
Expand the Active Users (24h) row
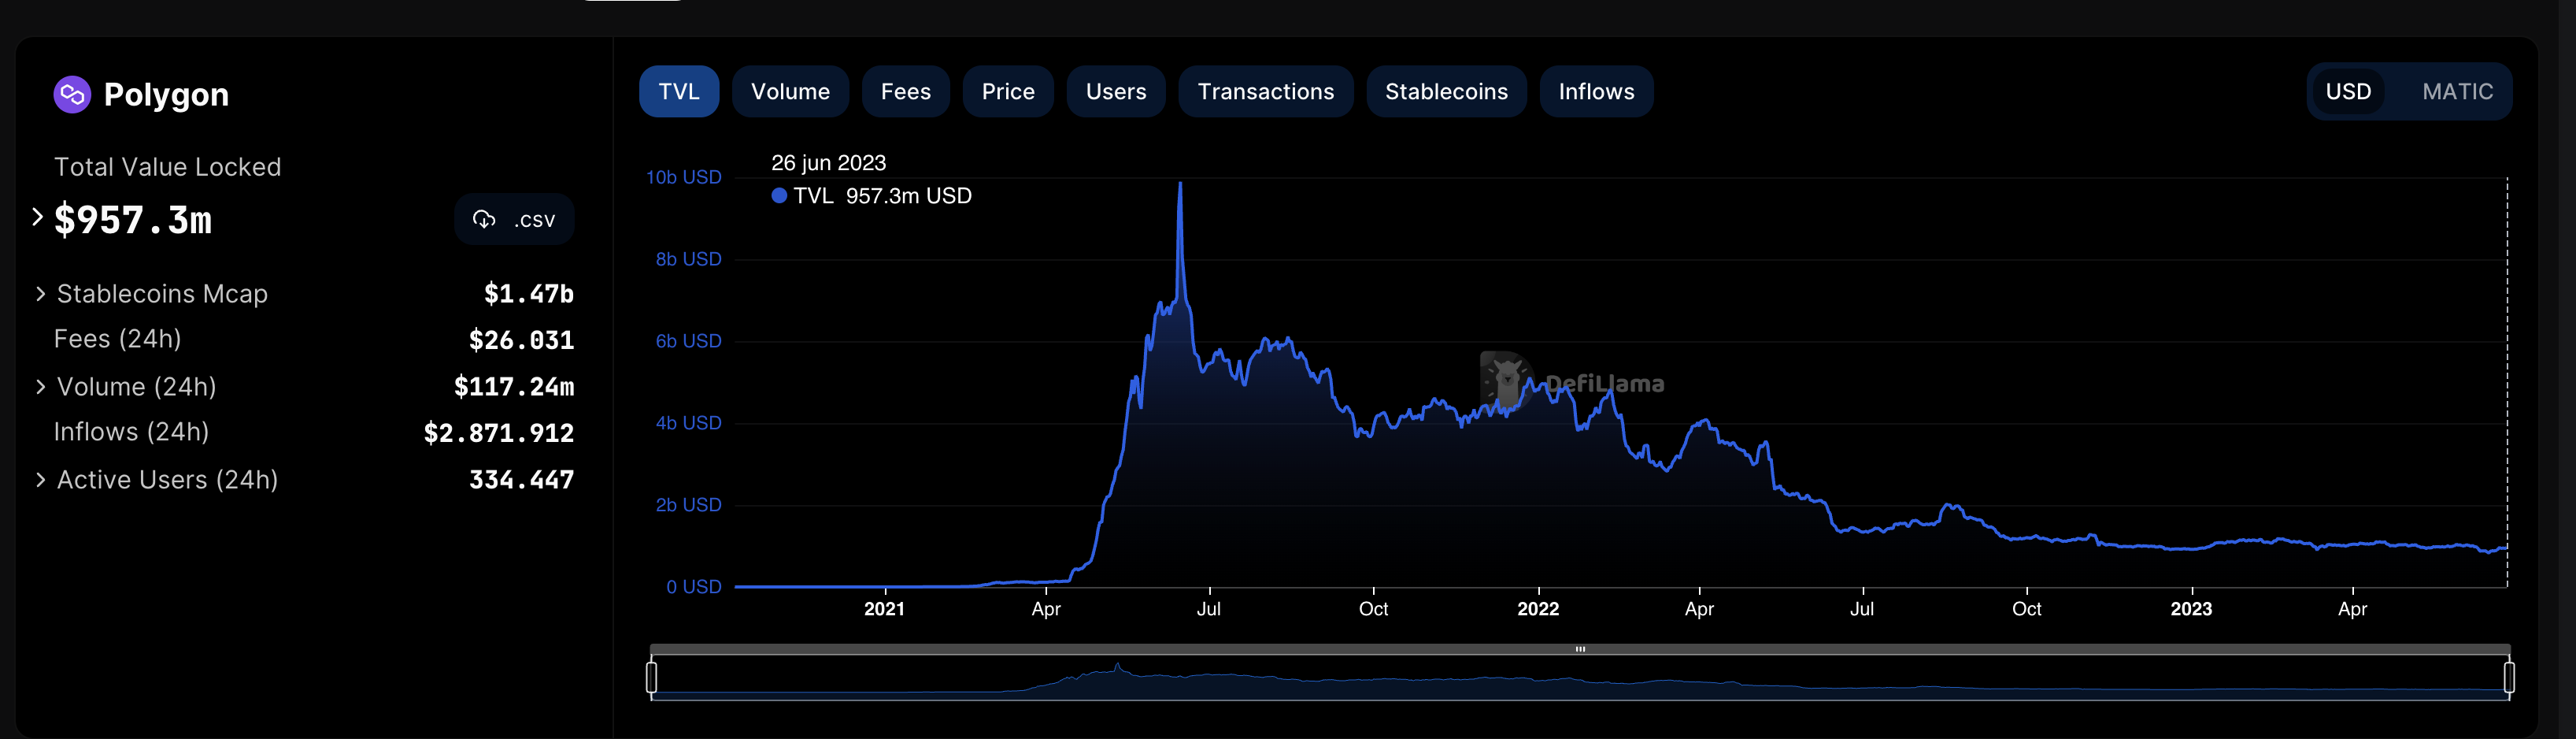tap(41, 480)
